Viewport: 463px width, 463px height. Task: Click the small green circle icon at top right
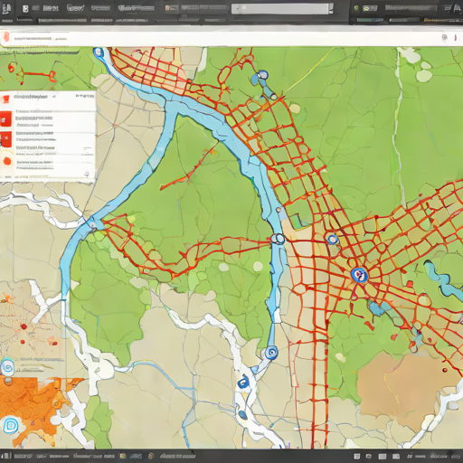coord(356,8)
